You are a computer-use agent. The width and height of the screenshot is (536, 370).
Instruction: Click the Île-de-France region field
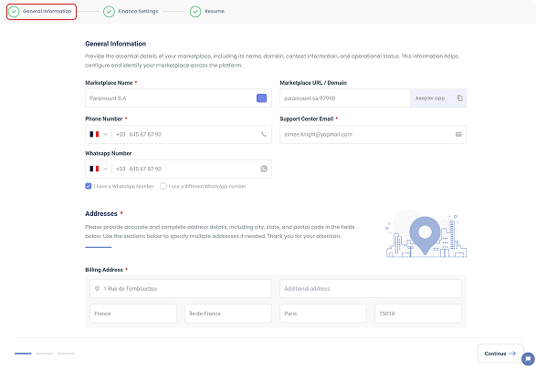pos(228,313)
